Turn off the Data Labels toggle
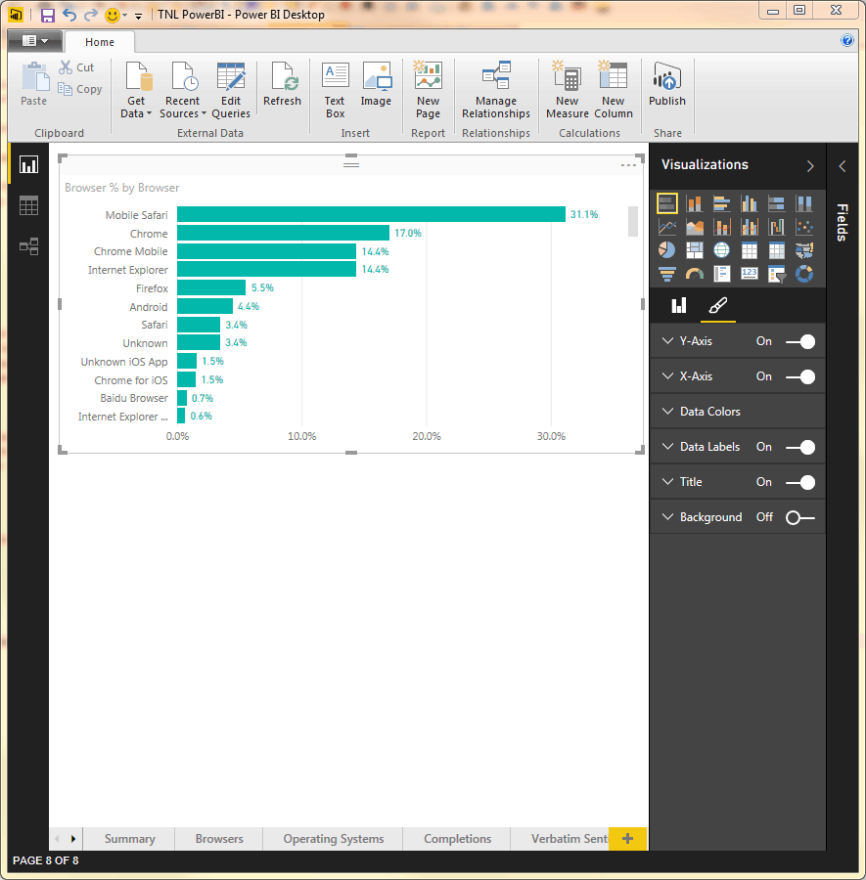 click(x=800, y=447)
